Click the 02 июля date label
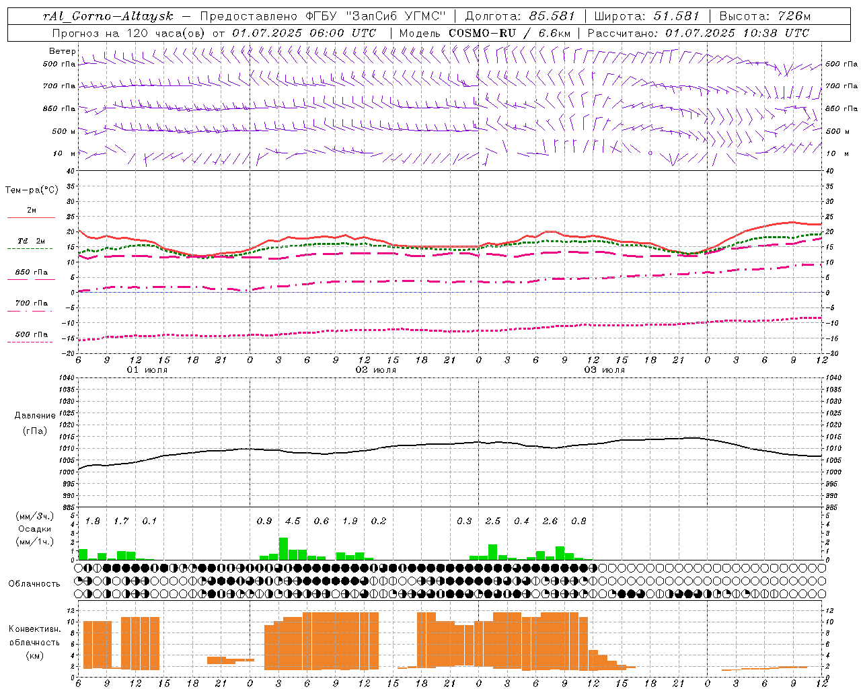The height and width of the screenshot is (689, 861). 376,370
